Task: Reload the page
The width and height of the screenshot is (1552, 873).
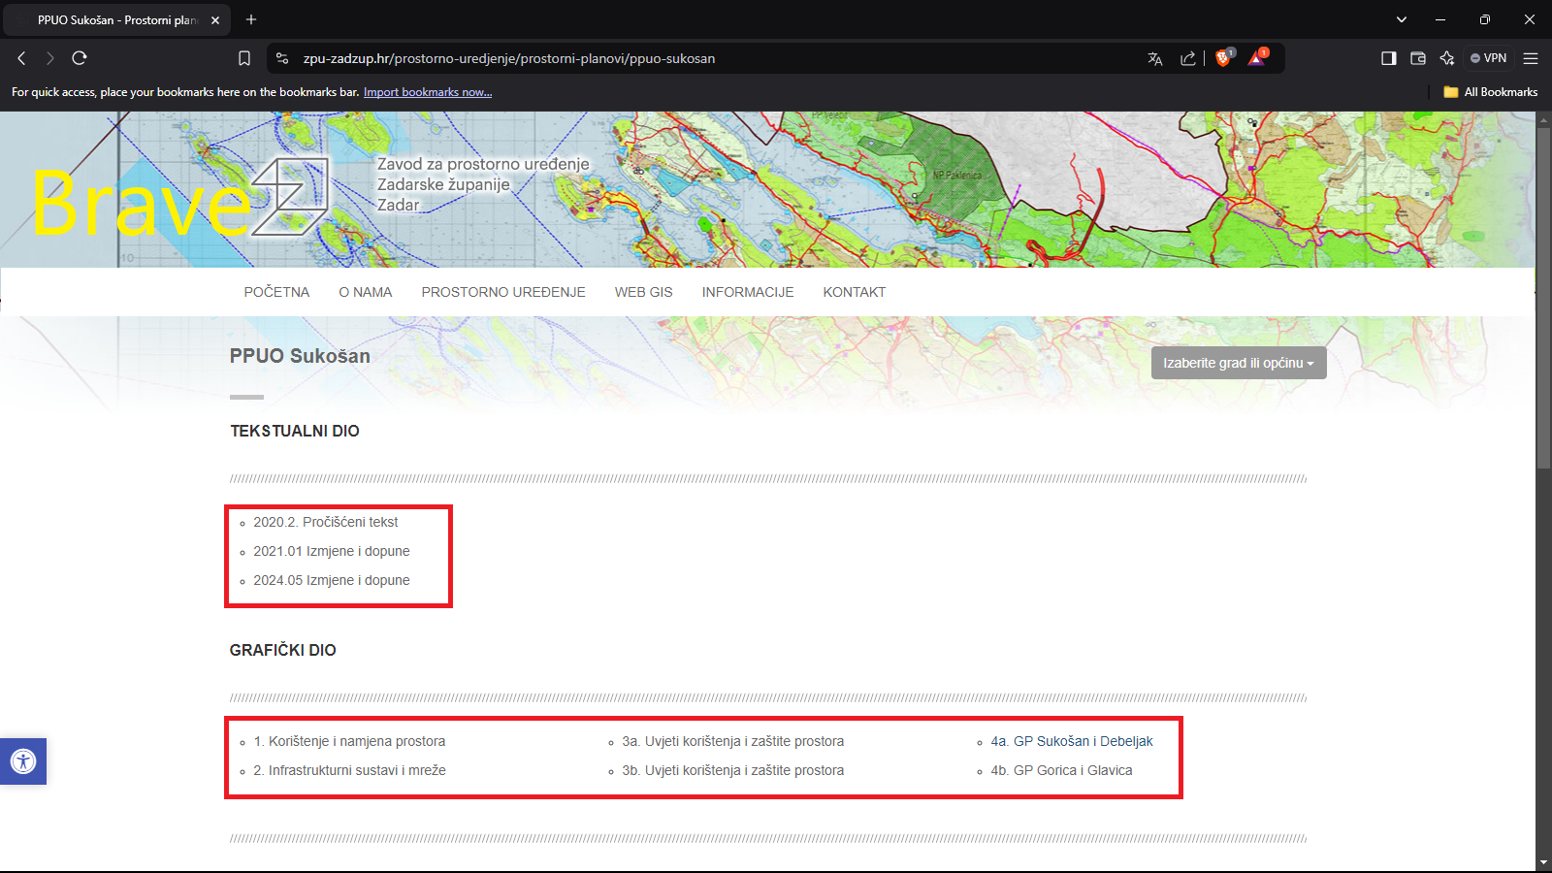Action: pyautogui.click(x=80, y=58)
